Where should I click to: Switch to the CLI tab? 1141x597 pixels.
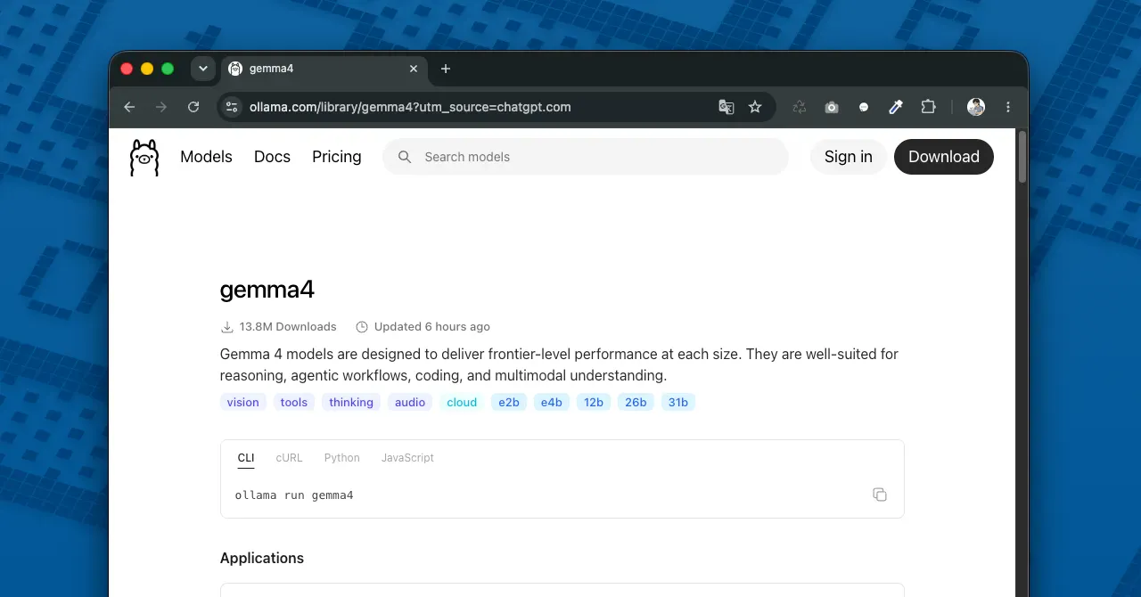click(x=246, y=458)
